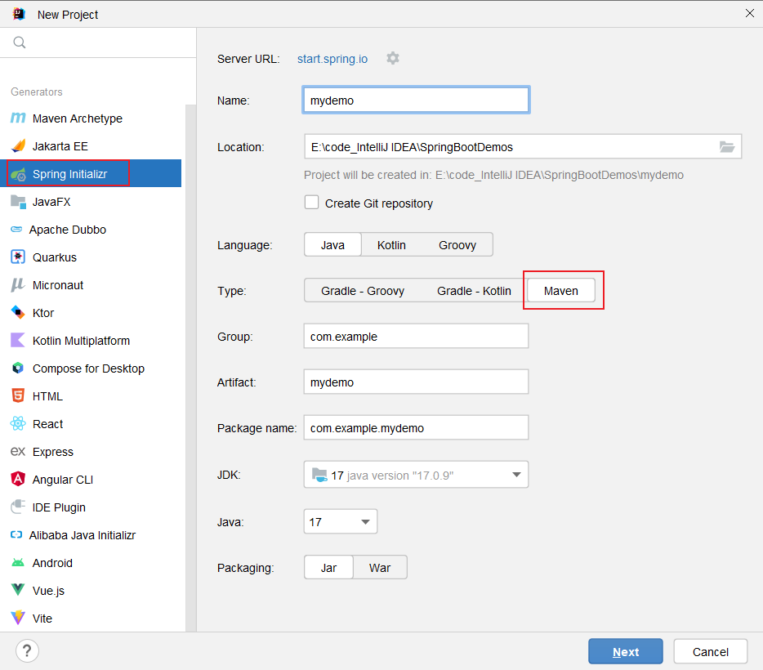Screen dimensions: 763x670
Task: Select Kotlin Multiplatform generator
Action: (91, 340)
